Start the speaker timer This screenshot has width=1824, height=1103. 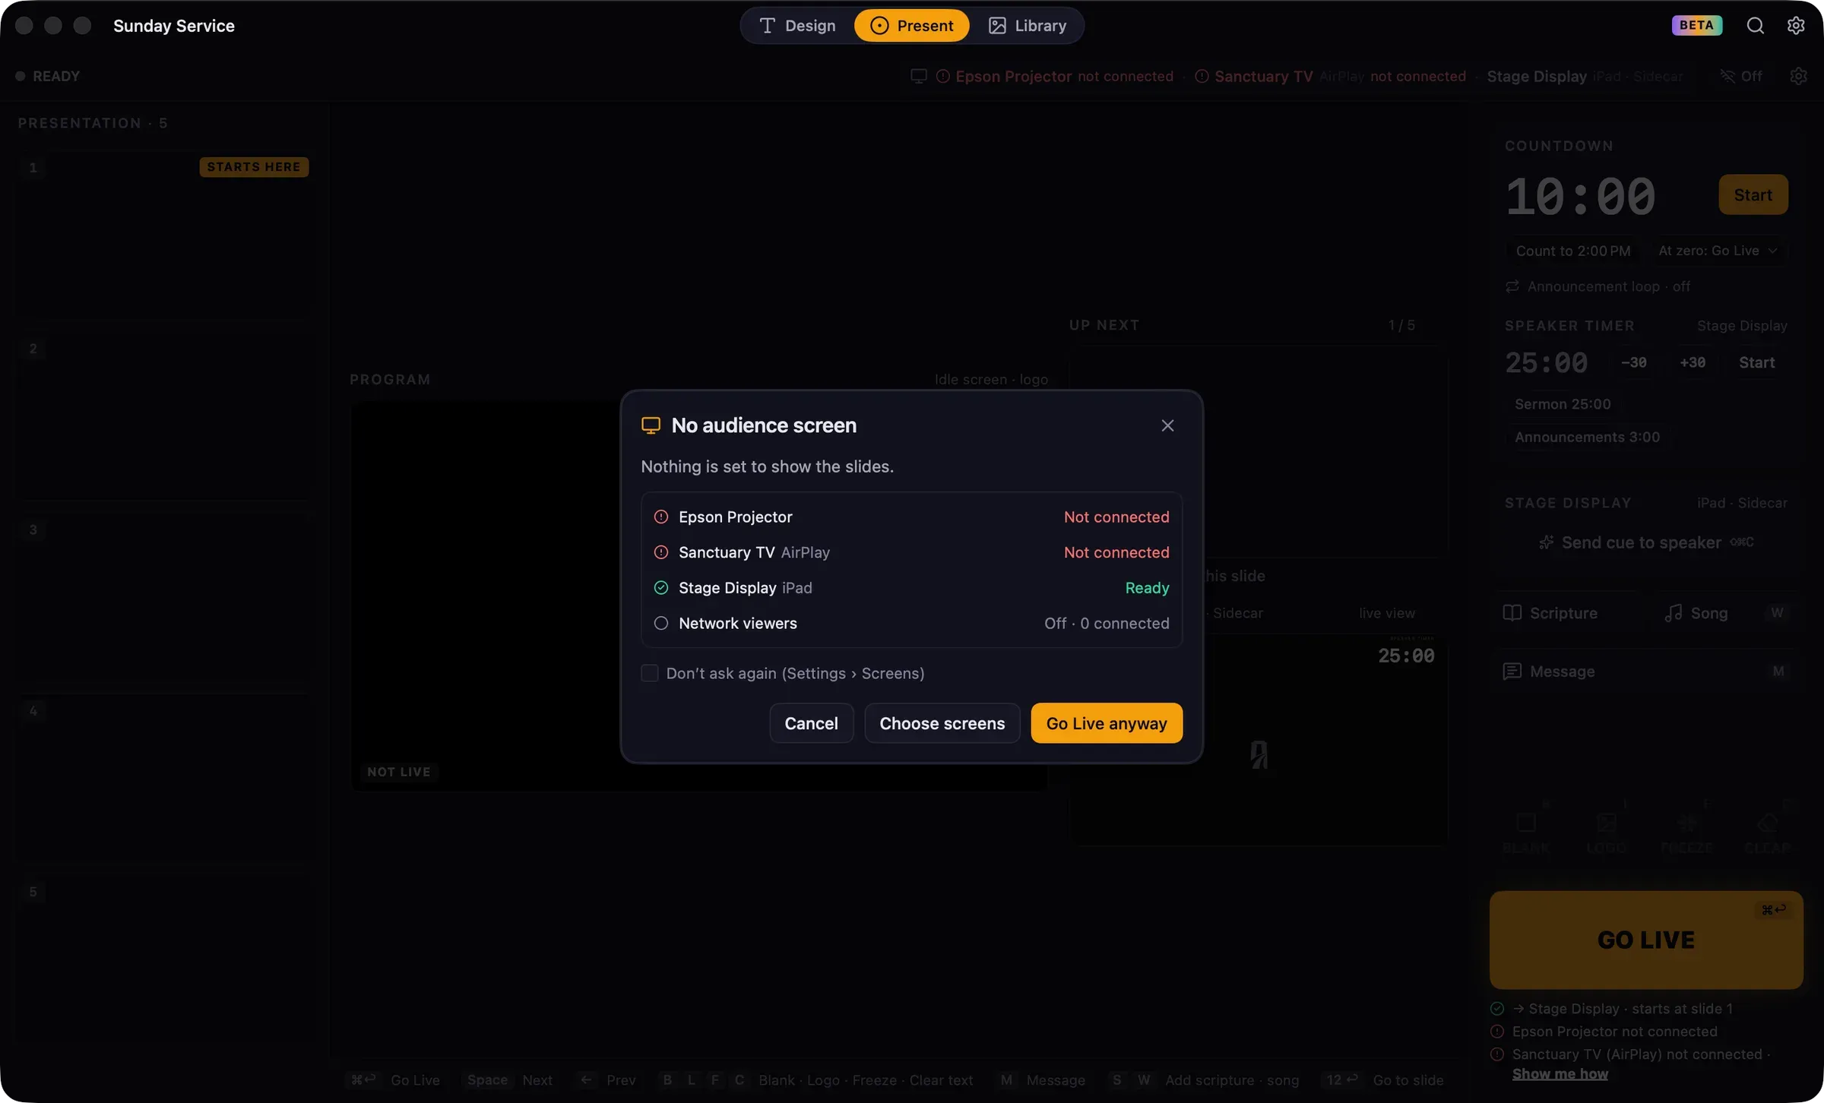click(x=1756, y=363)
